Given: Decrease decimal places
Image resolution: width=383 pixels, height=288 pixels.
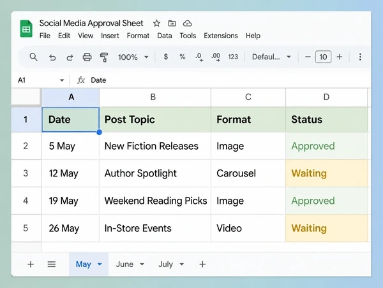Looking at the screenshot, I should pos(199,57).
